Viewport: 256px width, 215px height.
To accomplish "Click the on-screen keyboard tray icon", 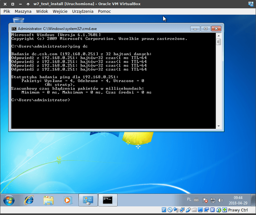I will click(196, 200).
